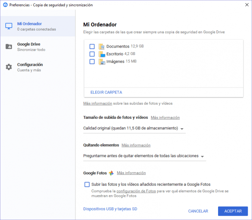Click the Backup and Sync cloud icon in title bar
Viewport: 252px width, 220px height.
tap(5, 5)
